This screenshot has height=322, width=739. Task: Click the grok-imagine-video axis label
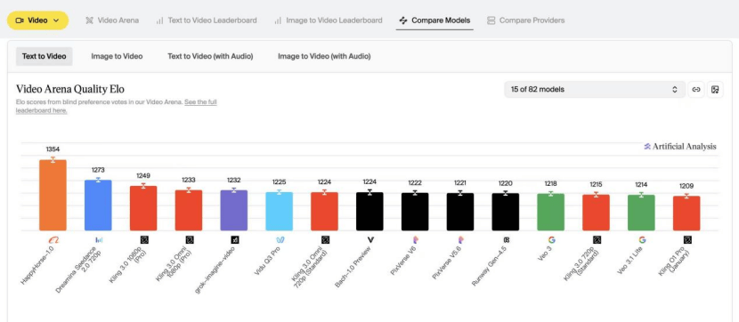tap(215, 269)
